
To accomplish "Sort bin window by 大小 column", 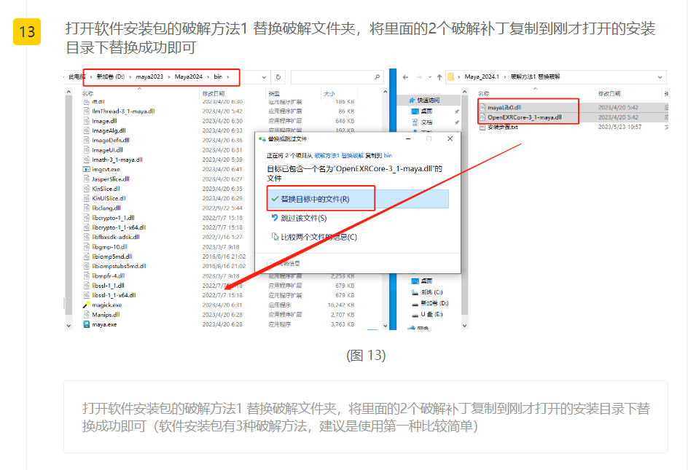I will 329,93.
